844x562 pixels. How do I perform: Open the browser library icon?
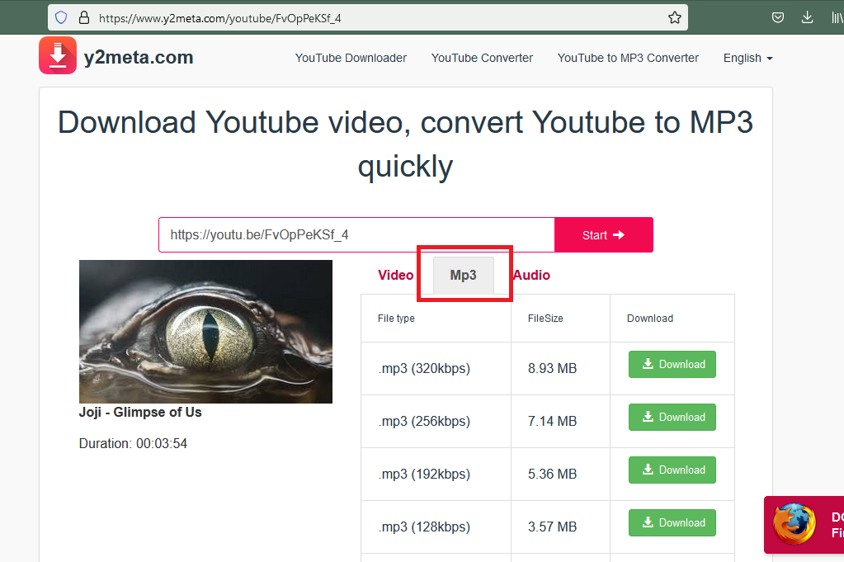point(837,17)
